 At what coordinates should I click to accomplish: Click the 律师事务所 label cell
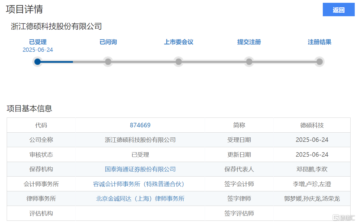click(x=41, y=199)
